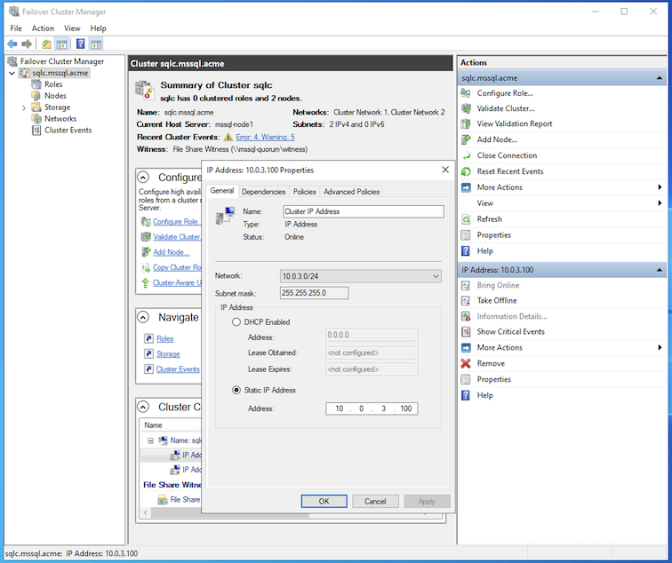Collapse the Navigate section chevron
The height and width of the screenshot is (563, 672).
(x=143, y=317)
